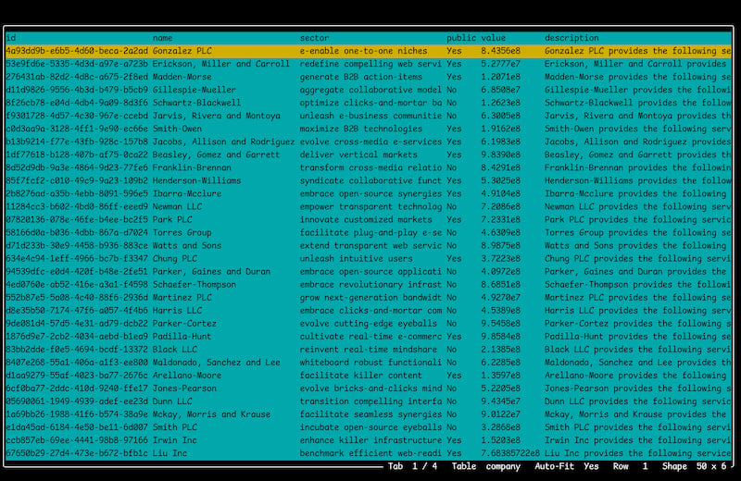Click sector 'unleash intuitive users'
The image size is (741, 481).
356,258
